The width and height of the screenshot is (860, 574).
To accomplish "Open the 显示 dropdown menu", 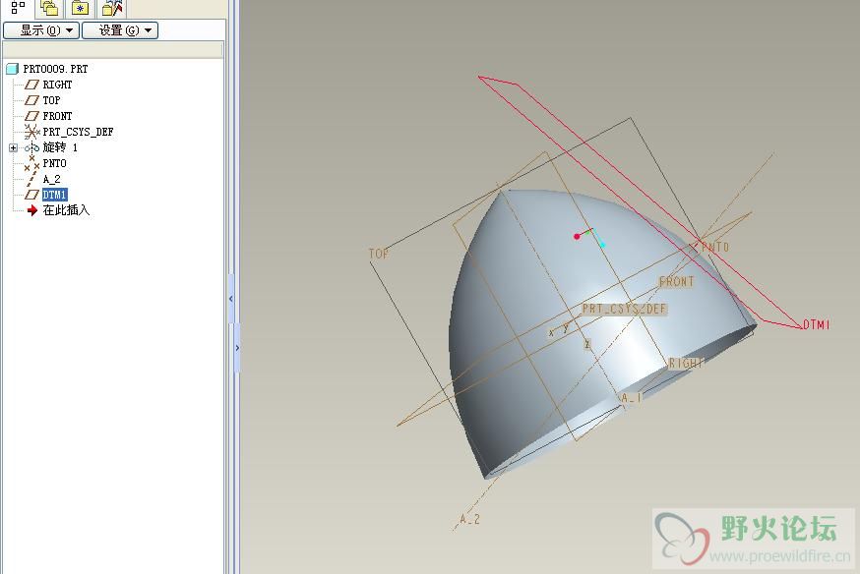I will click(x=41, y=30).
